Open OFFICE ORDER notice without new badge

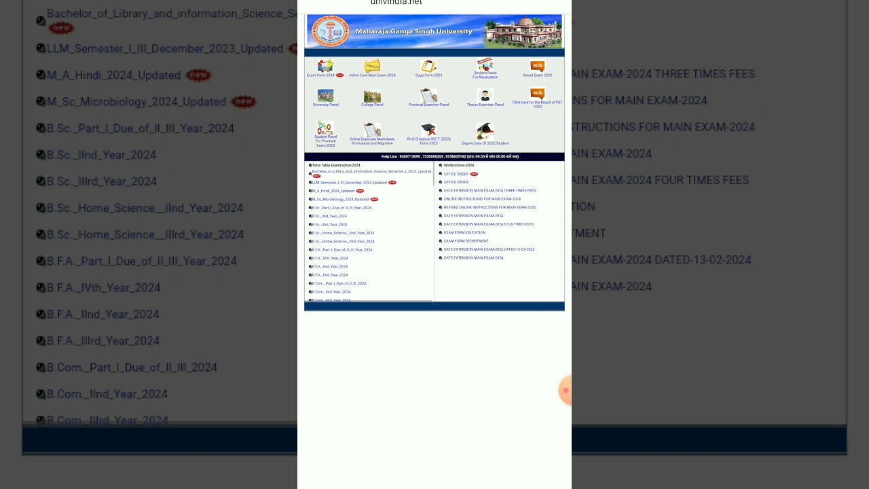point(456,182)
